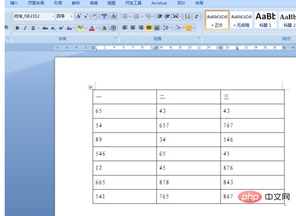The height and width of the screenshot is (216, 296).
Task: Click table cell containing 657
Action: point(189,126)
